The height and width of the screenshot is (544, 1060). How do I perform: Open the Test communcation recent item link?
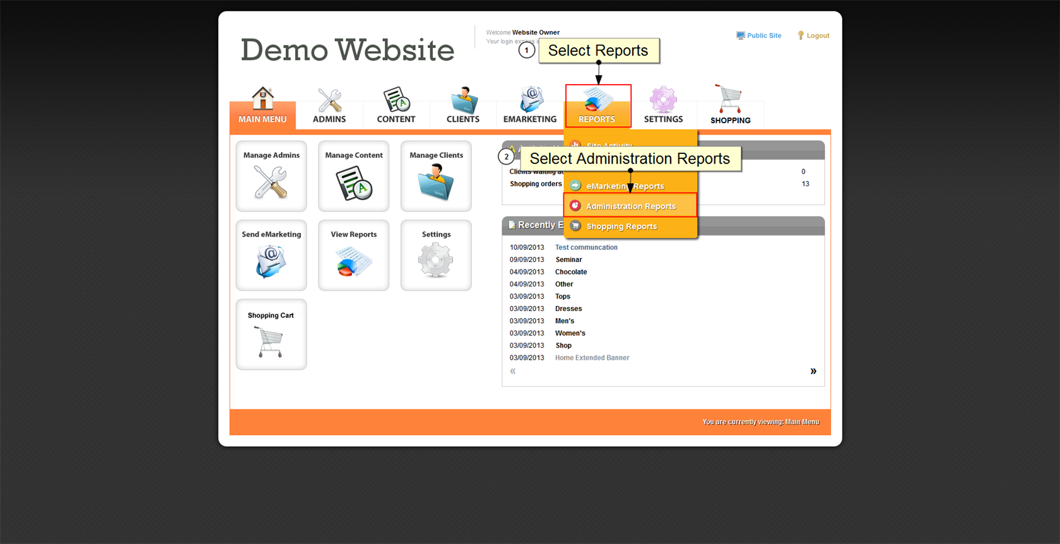tap(586, 247)
